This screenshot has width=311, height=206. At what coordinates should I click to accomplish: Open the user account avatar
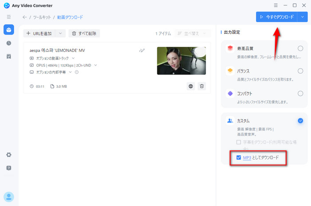click(9, 197)
